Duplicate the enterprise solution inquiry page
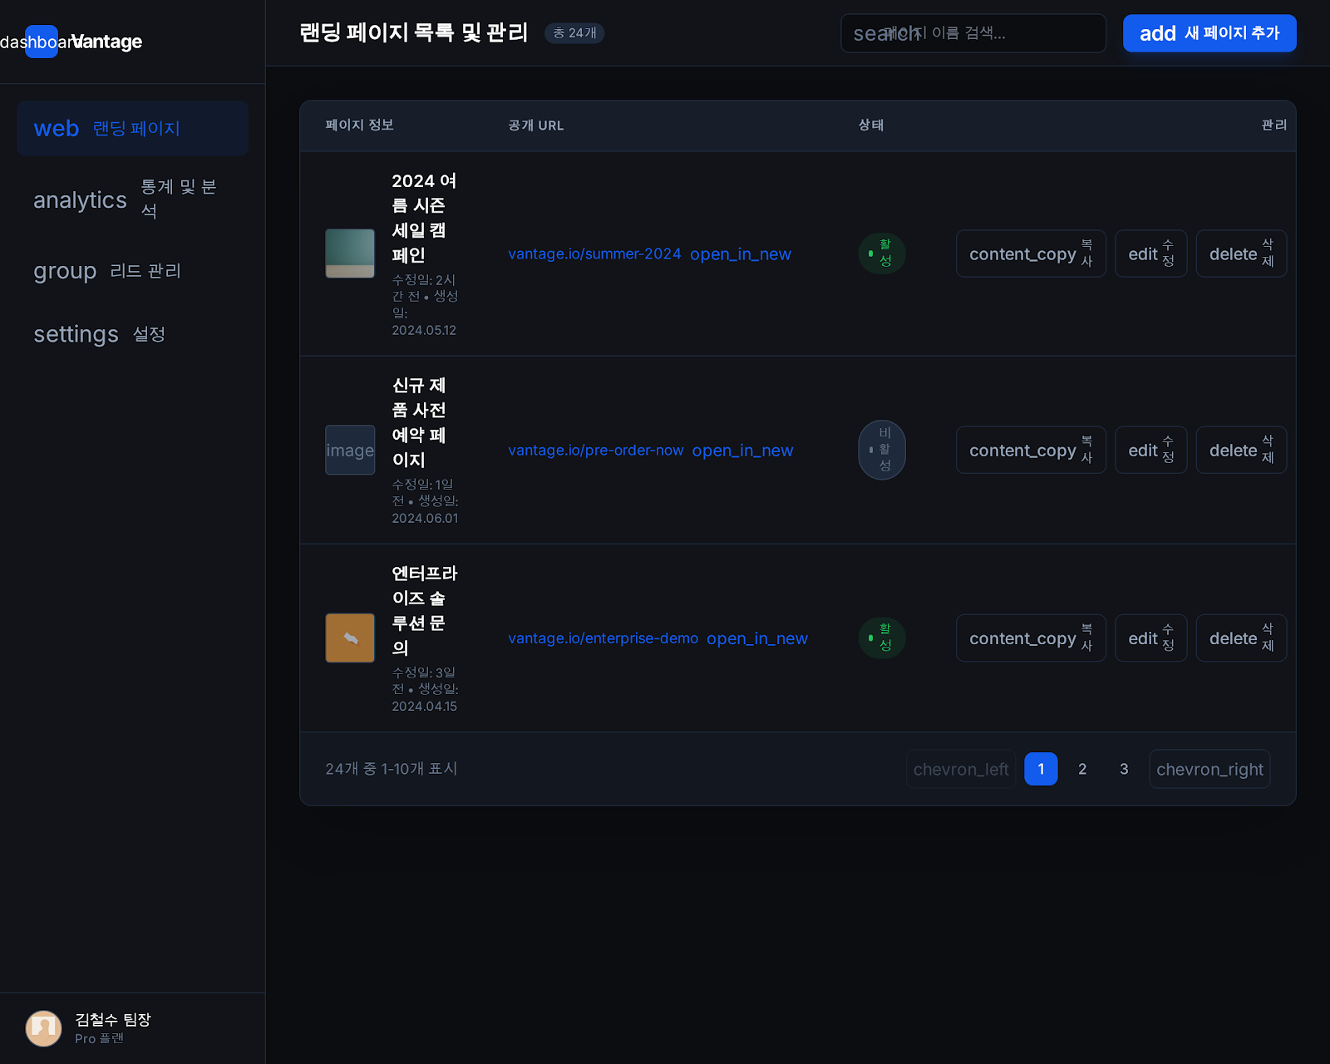The width and height of the screenshot is (1330, 1064). pos(1030,638)
